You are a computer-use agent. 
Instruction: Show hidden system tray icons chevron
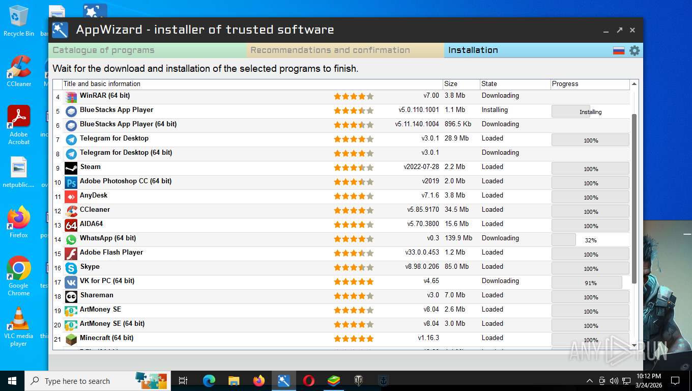[590, 381]
